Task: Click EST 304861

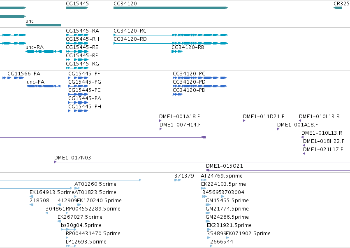Action: click(56, 209)
